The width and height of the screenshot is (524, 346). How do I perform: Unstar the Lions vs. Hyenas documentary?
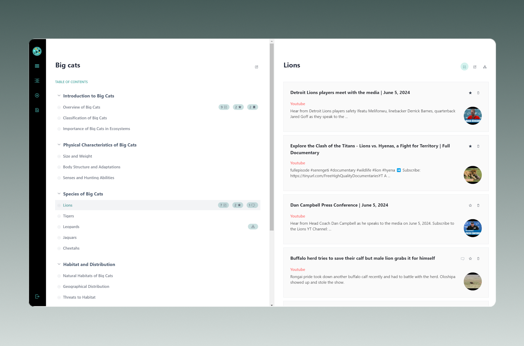[x=470, y=146]
